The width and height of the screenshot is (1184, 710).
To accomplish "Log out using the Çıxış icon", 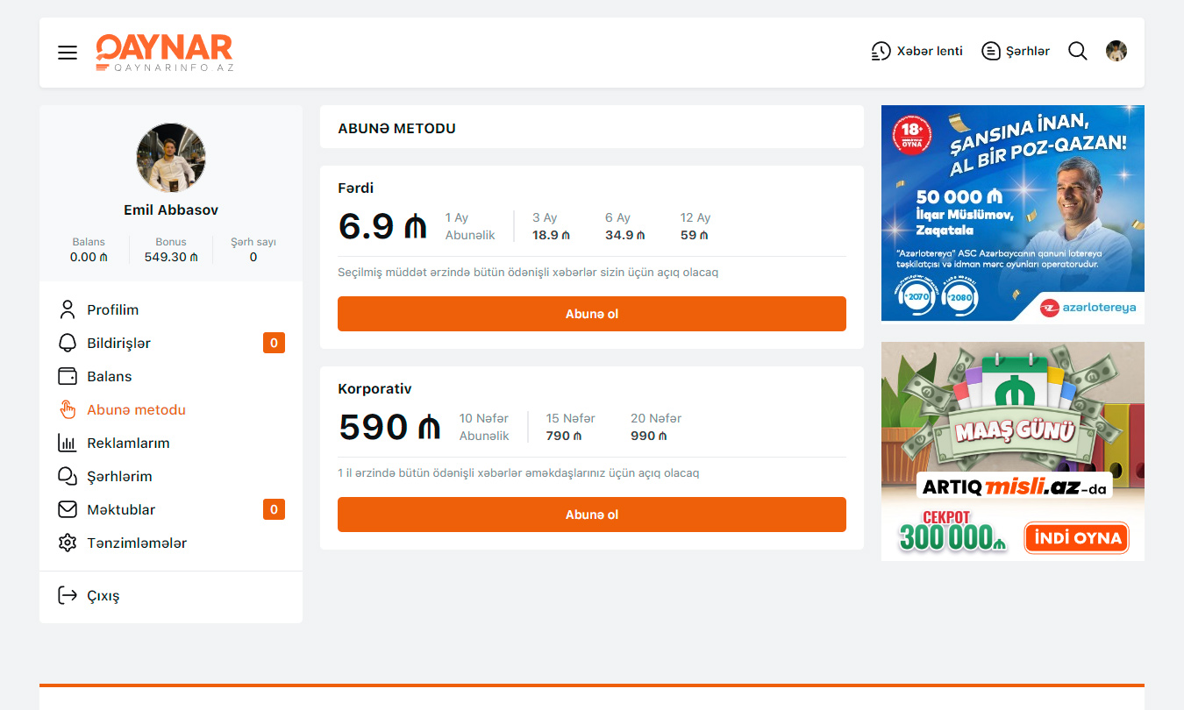I will click(68, 595).
